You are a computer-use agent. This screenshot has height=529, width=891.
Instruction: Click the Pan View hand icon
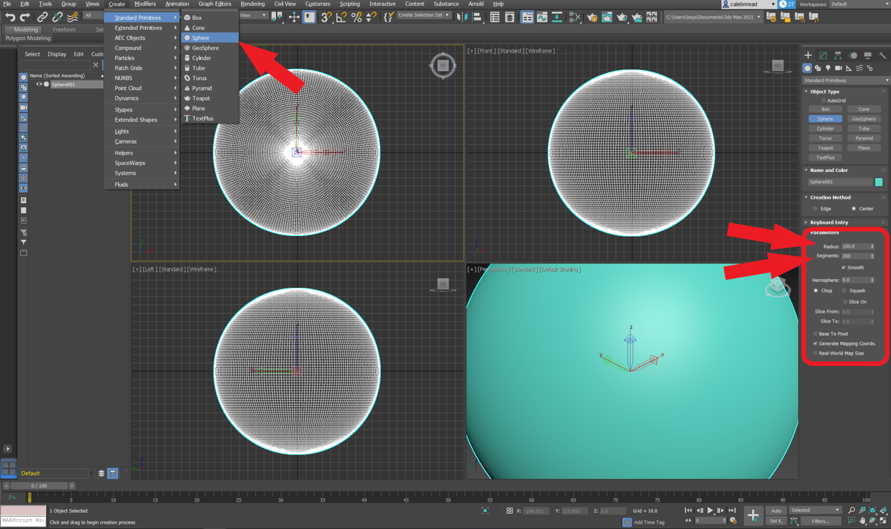click(x=862, y=521)
